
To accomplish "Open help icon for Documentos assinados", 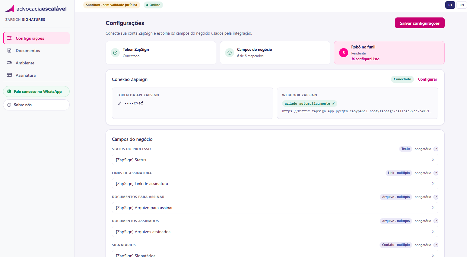I will point(436,221).
